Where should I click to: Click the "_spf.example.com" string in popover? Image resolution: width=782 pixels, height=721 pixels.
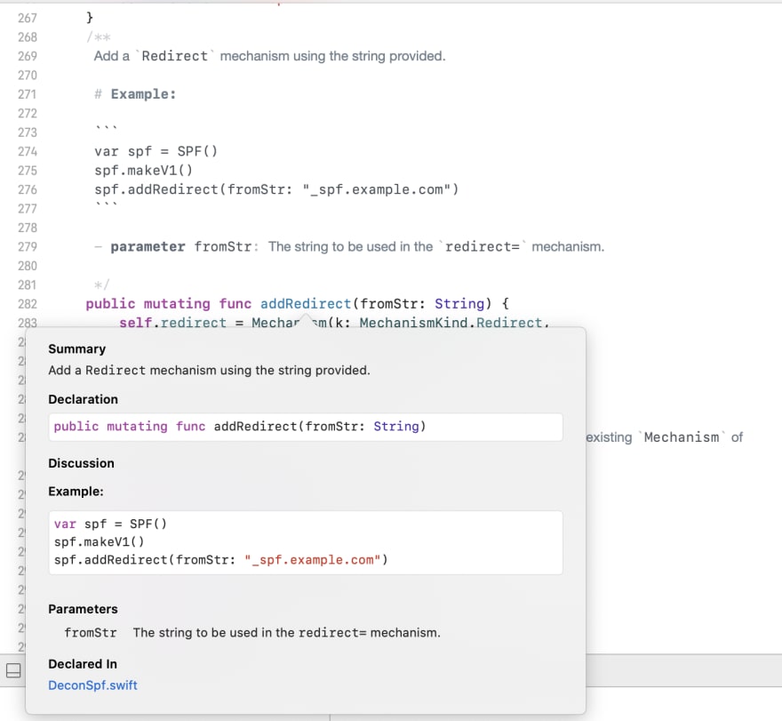click(x=312, y=560)
